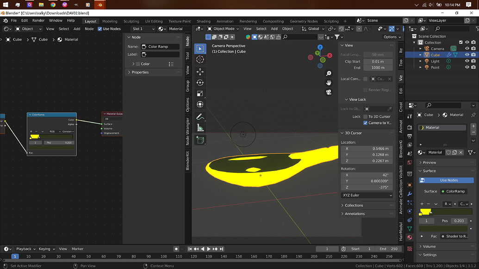Click the blue Z axis gizmo ball
Viewport: 479px width, 269px height.
tap(320, 47)
